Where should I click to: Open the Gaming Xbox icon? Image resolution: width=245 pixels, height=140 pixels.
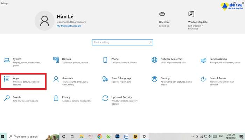(x=154, y=79)
